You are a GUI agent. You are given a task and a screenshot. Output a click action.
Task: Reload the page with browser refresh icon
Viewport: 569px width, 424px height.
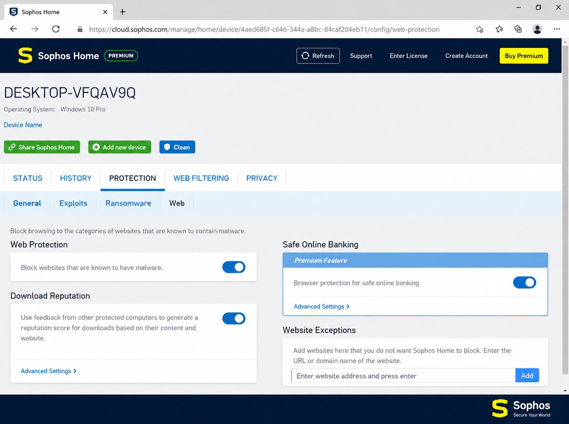click(x=56, y=29)
